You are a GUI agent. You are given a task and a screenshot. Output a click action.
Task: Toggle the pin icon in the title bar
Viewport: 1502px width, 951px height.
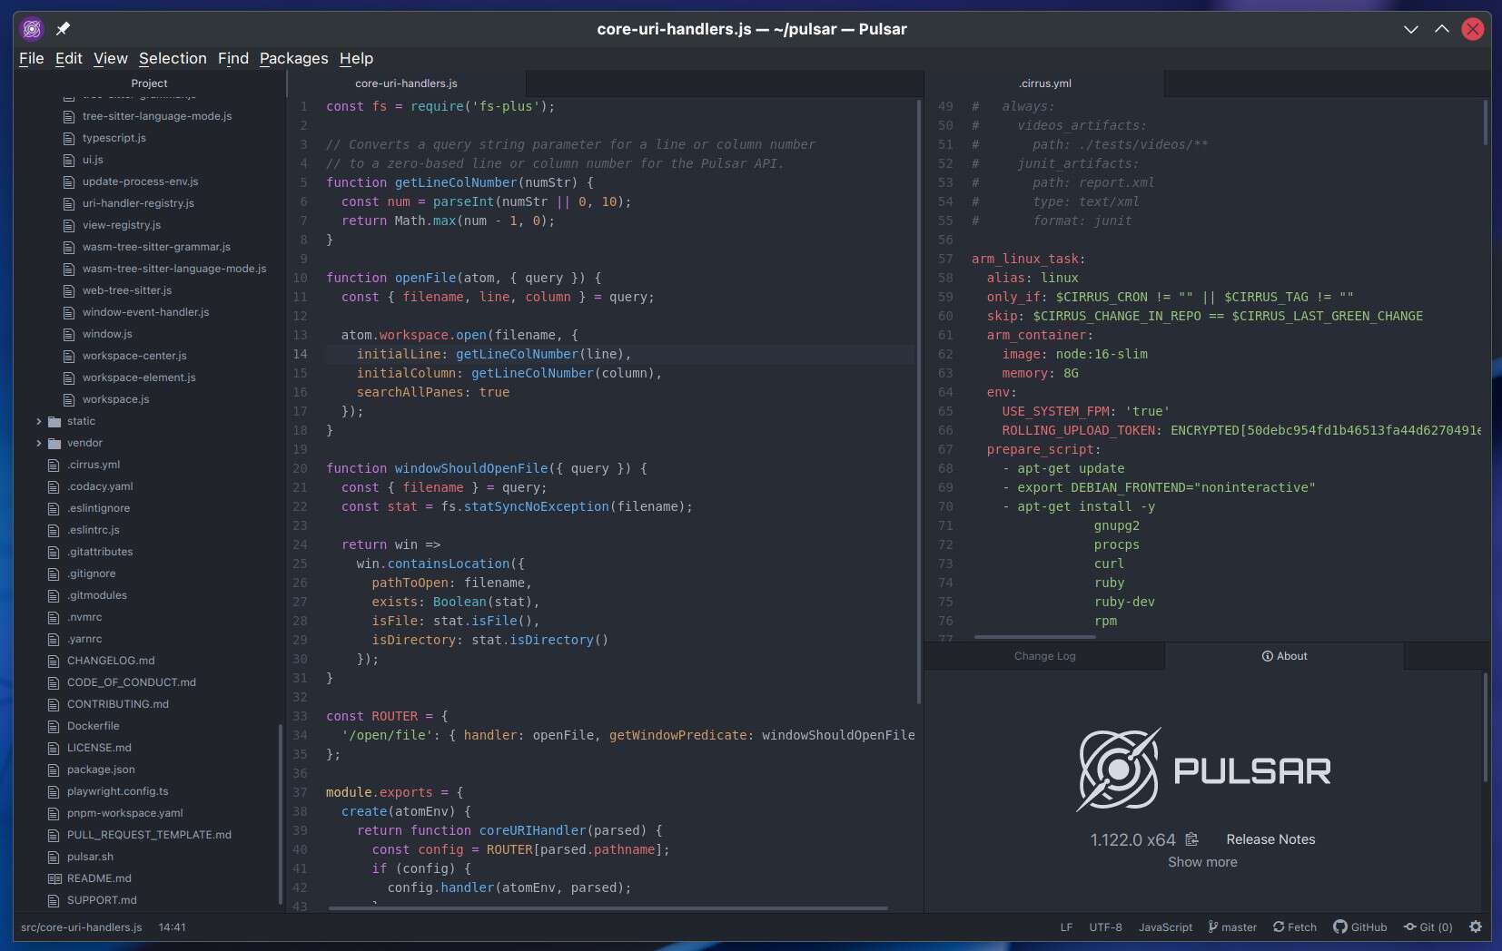(x=63, y=28)
